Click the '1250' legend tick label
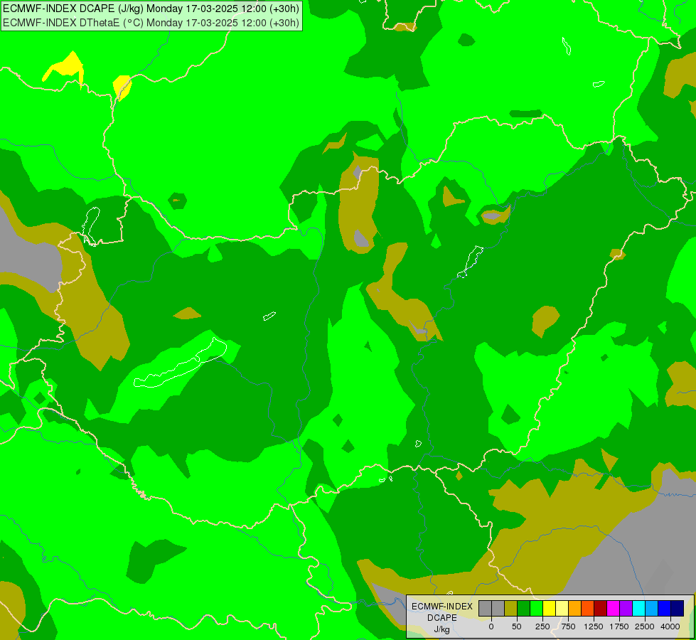 pos(594,626)
